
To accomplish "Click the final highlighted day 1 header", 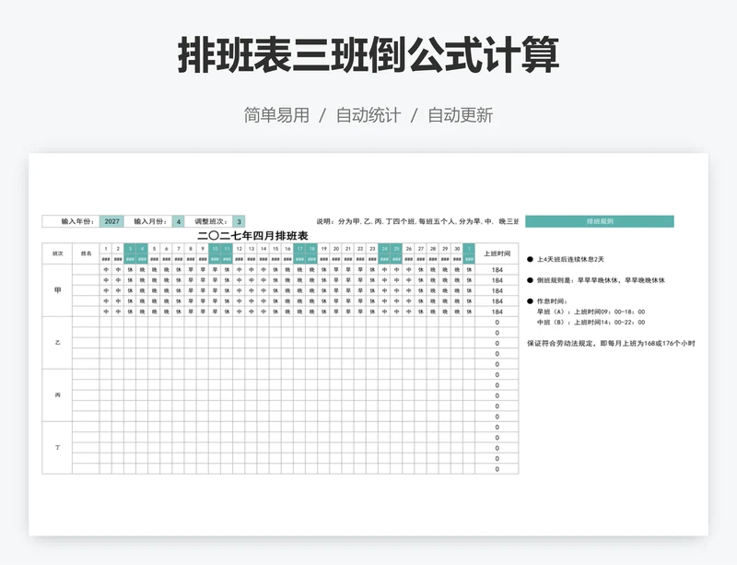I will pyautogui.click(x=470, y=248).
